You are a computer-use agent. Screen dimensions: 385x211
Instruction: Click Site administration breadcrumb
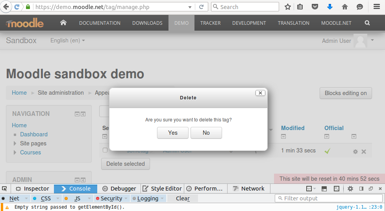point(61,93)
